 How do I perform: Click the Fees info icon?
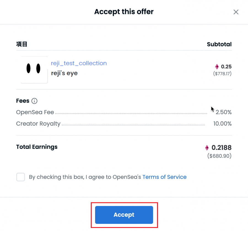click(34, 101)
